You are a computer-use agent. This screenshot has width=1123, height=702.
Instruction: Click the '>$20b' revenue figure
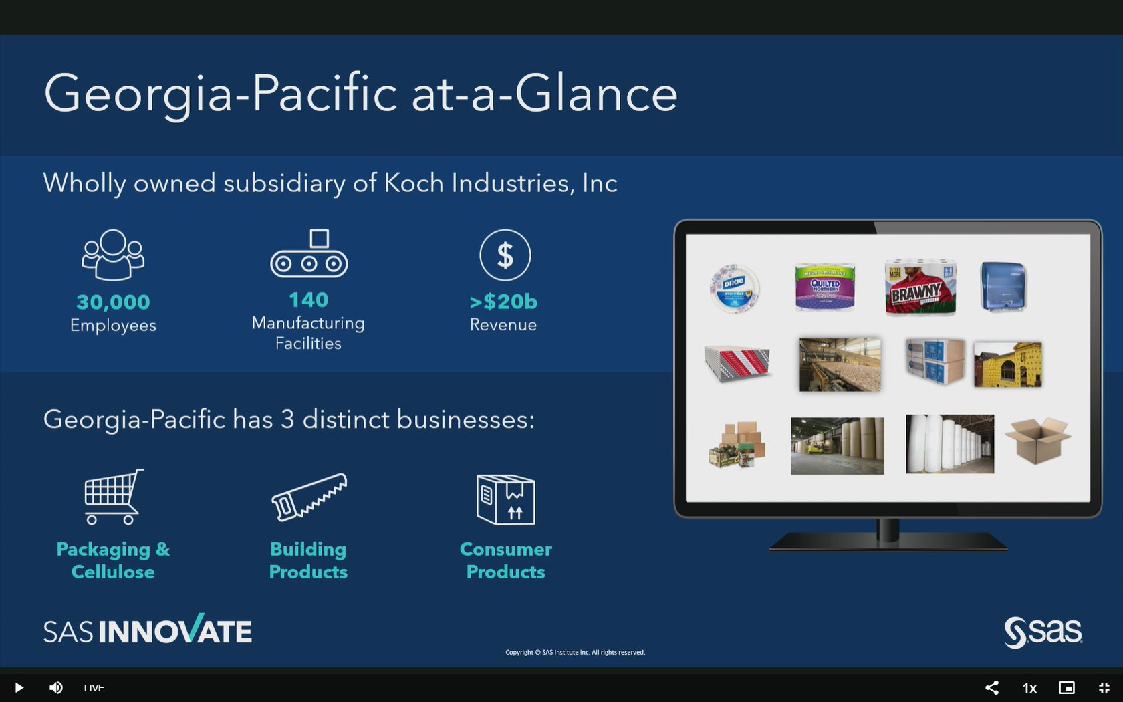tap(503, 302)
